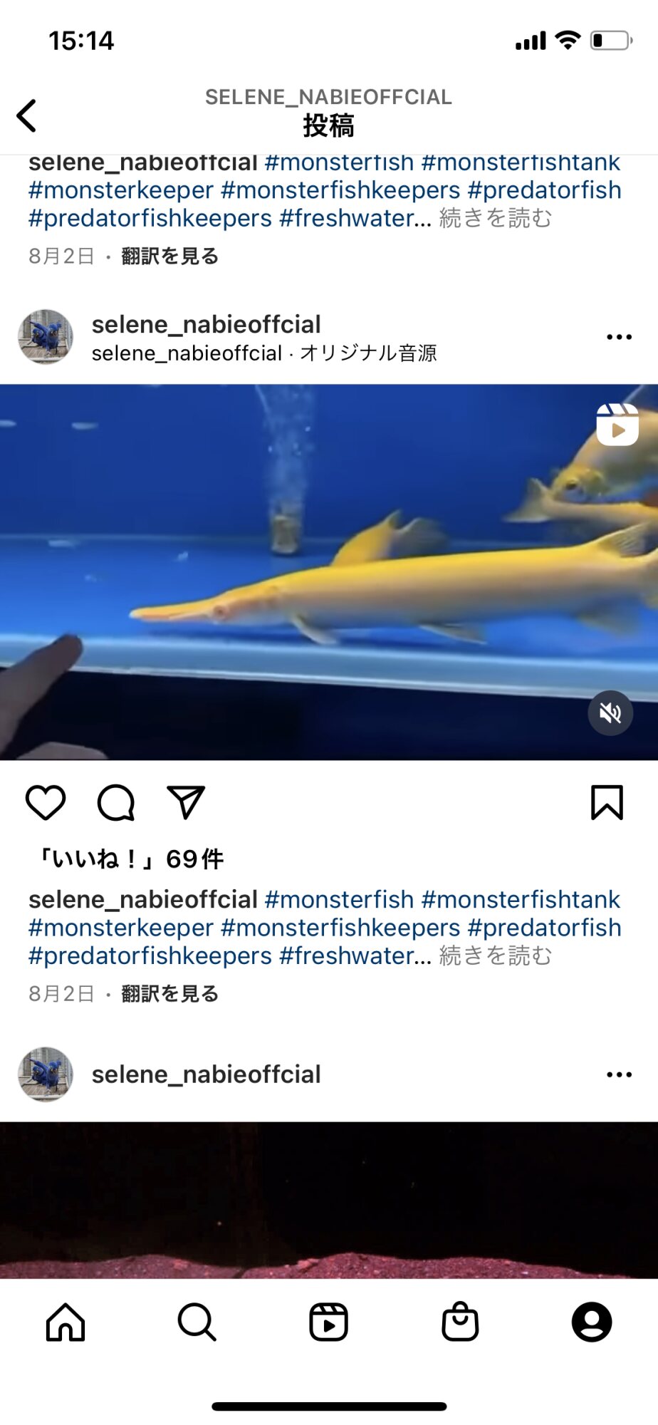The width and height of the screenshot is (658, 1425).
Task: Open comments on the fish video post
Action: click(x=116, y=803)
